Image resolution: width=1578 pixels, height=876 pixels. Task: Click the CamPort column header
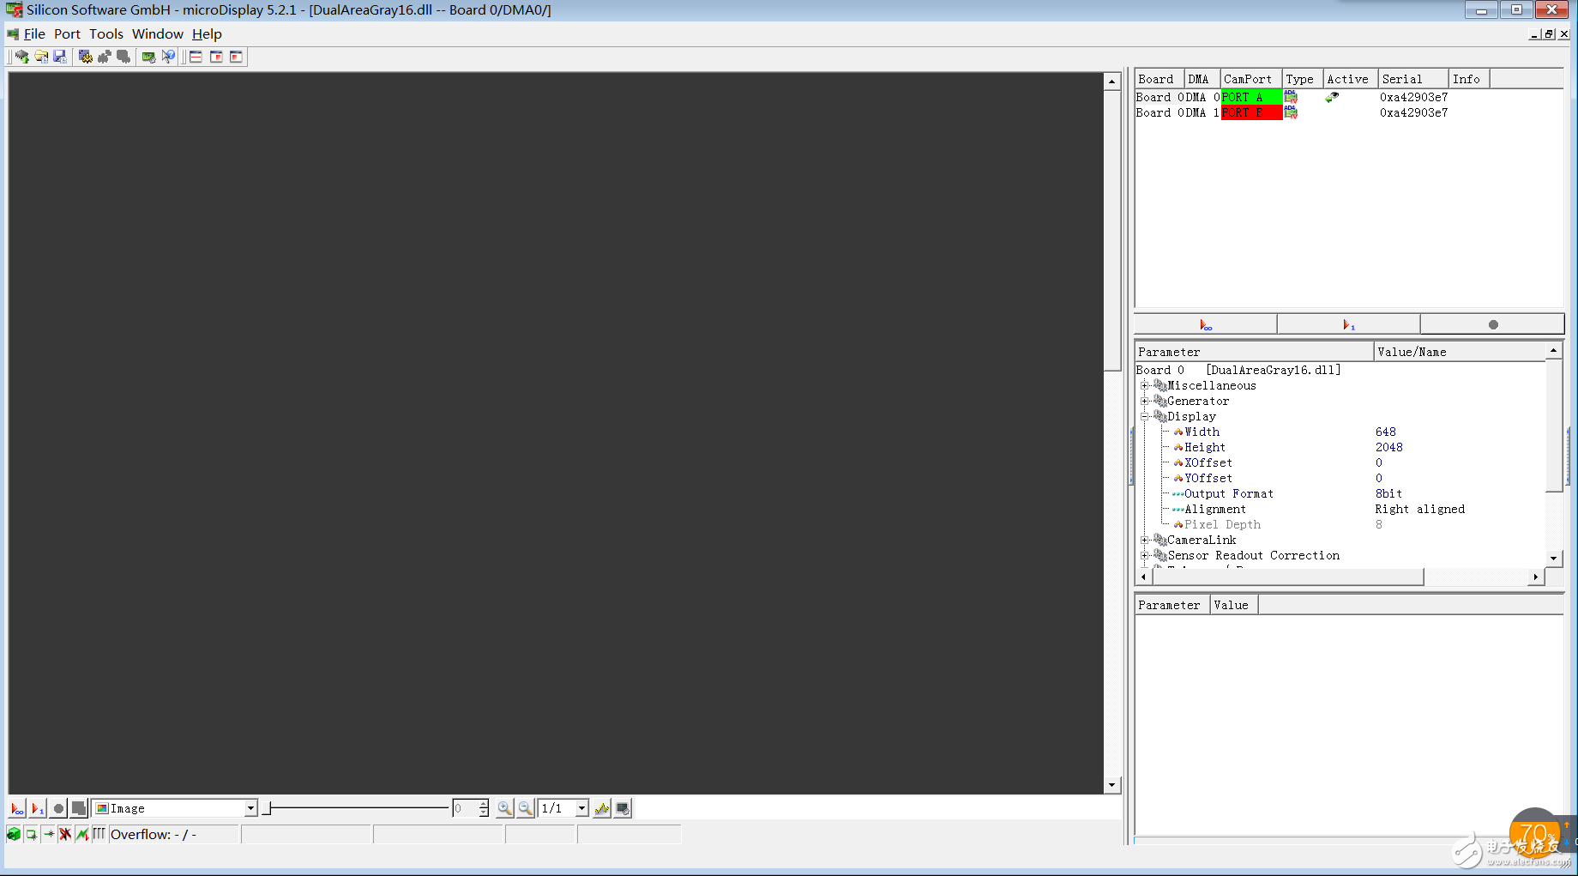pos(1250,79)
